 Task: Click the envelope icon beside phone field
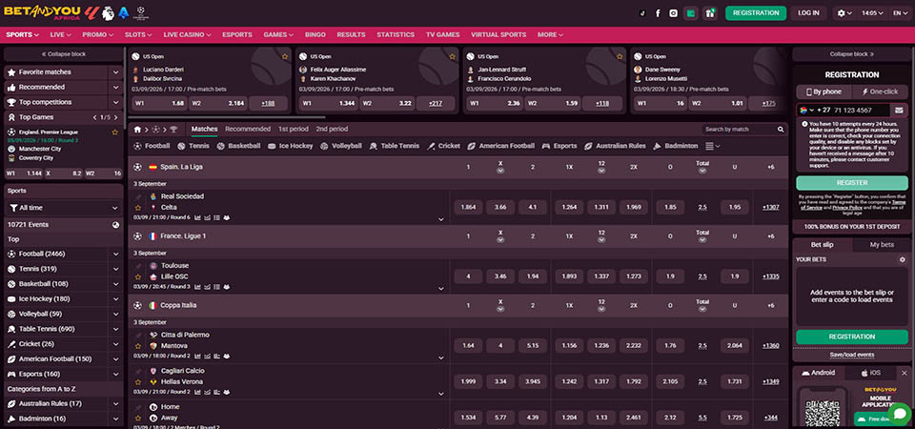click(899, 110)
